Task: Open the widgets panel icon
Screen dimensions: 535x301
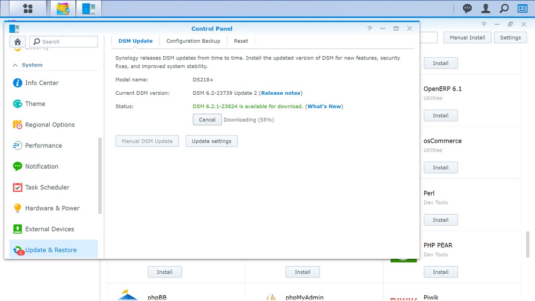Action: 522,8
